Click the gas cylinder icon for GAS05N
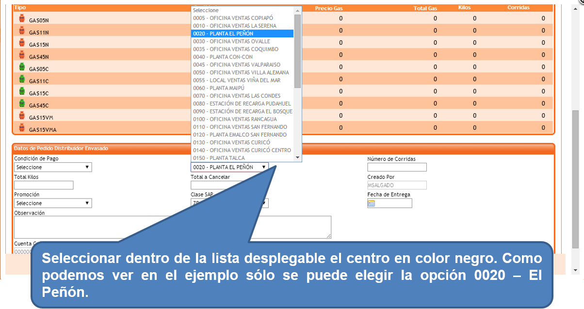584x309 pixels. pyautogui.click(x=22, y=18)
